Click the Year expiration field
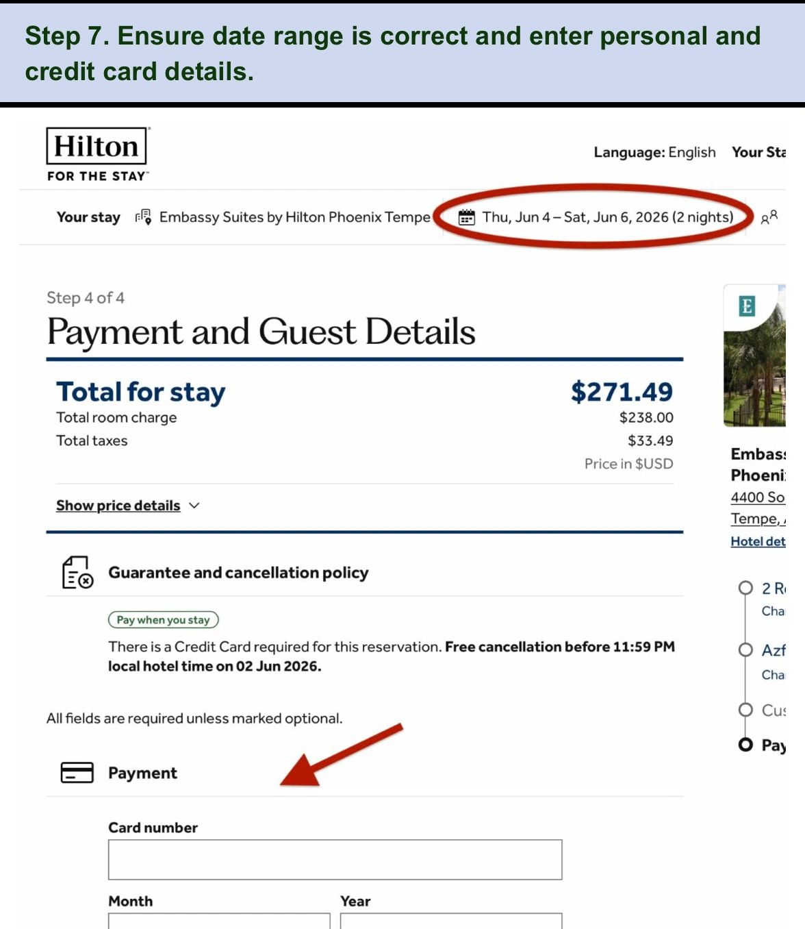This screenshot has height=929, width=805. [451, 921]
